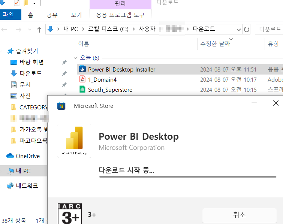Open the CATEGORY folder in navigation pane
The width and height of the screenshot is (283, 224).
[x=33, y=107]
